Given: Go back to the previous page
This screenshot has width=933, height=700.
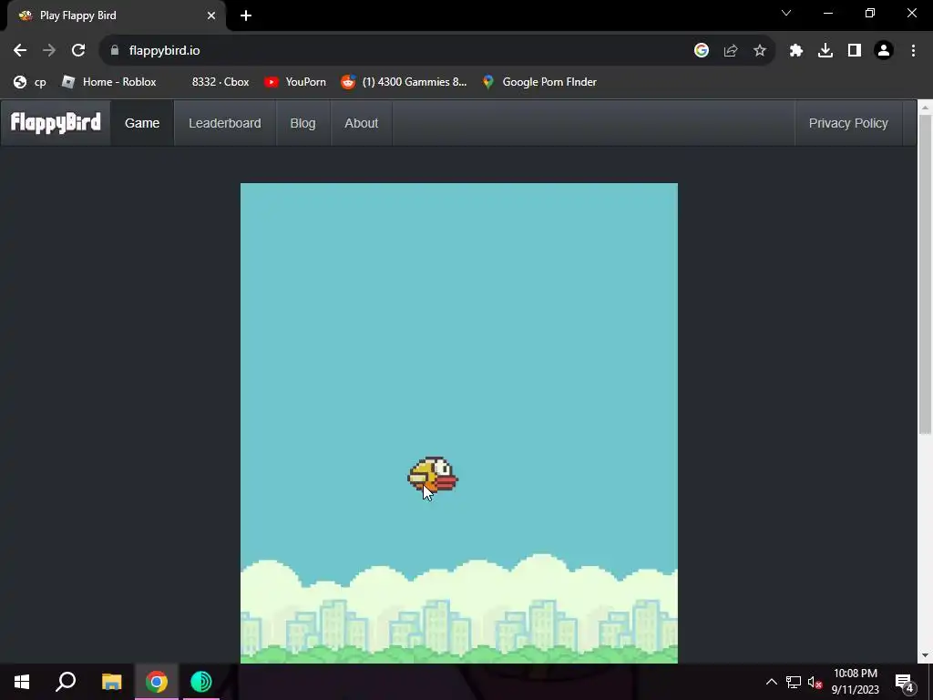Looking at the screenshot, I should click(20, 51).
